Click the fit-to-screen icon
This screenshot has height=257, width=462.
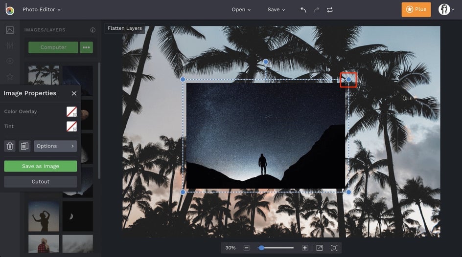point(334,248)
